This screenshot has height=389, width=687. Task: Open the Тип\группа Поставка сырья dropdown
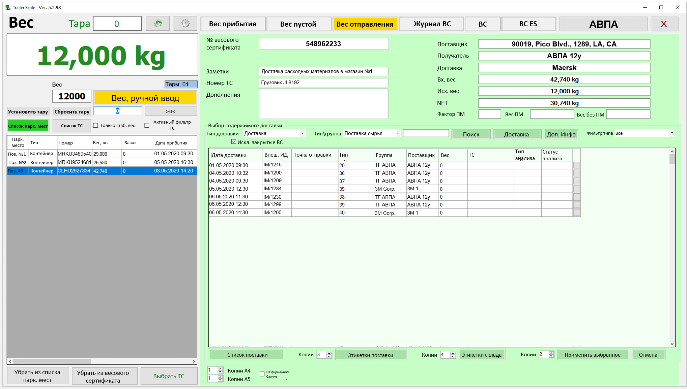(x=398, y=133)
